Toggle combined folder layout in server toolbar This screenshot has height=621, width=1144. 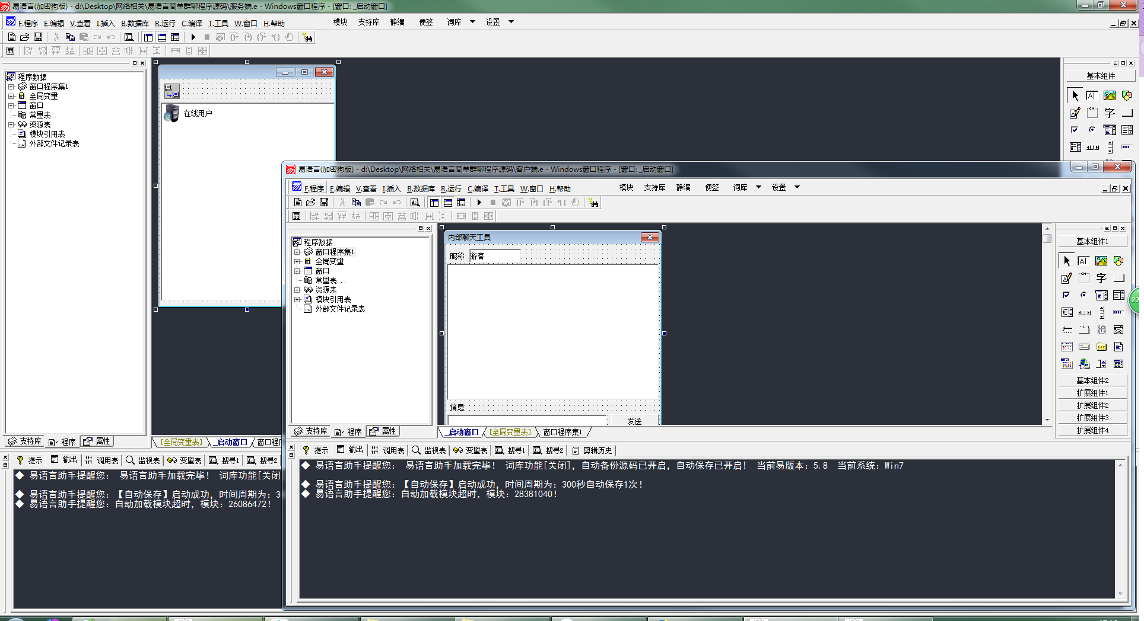(x=175, y=37)
